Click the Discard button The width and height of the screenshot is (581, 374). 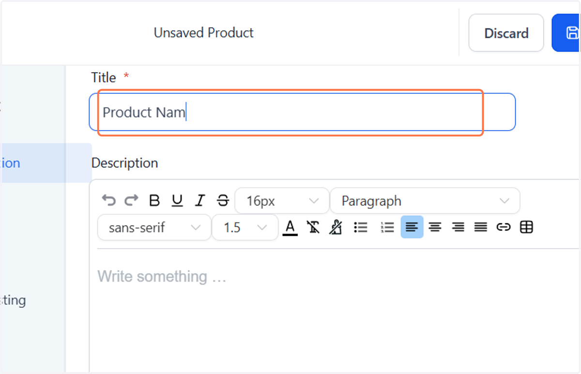coord(506,33)
